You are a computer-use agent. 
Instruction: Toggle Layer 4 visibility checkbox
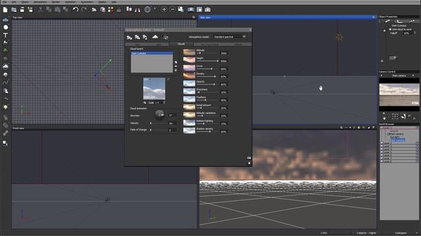click(382, 149)
